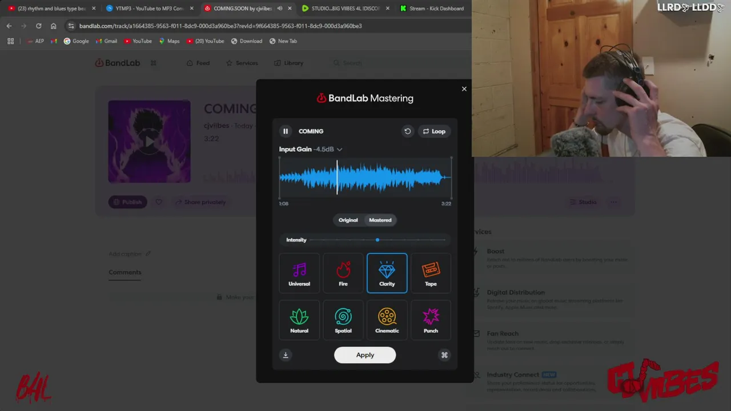The height and width of the screenshot is (411, 731).
Task: Open the first YouTube bookmark
Action: click(137, 41)
